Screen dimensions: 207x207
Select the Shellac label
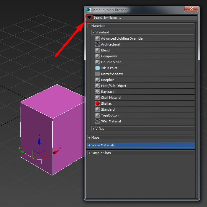(106, 103)
